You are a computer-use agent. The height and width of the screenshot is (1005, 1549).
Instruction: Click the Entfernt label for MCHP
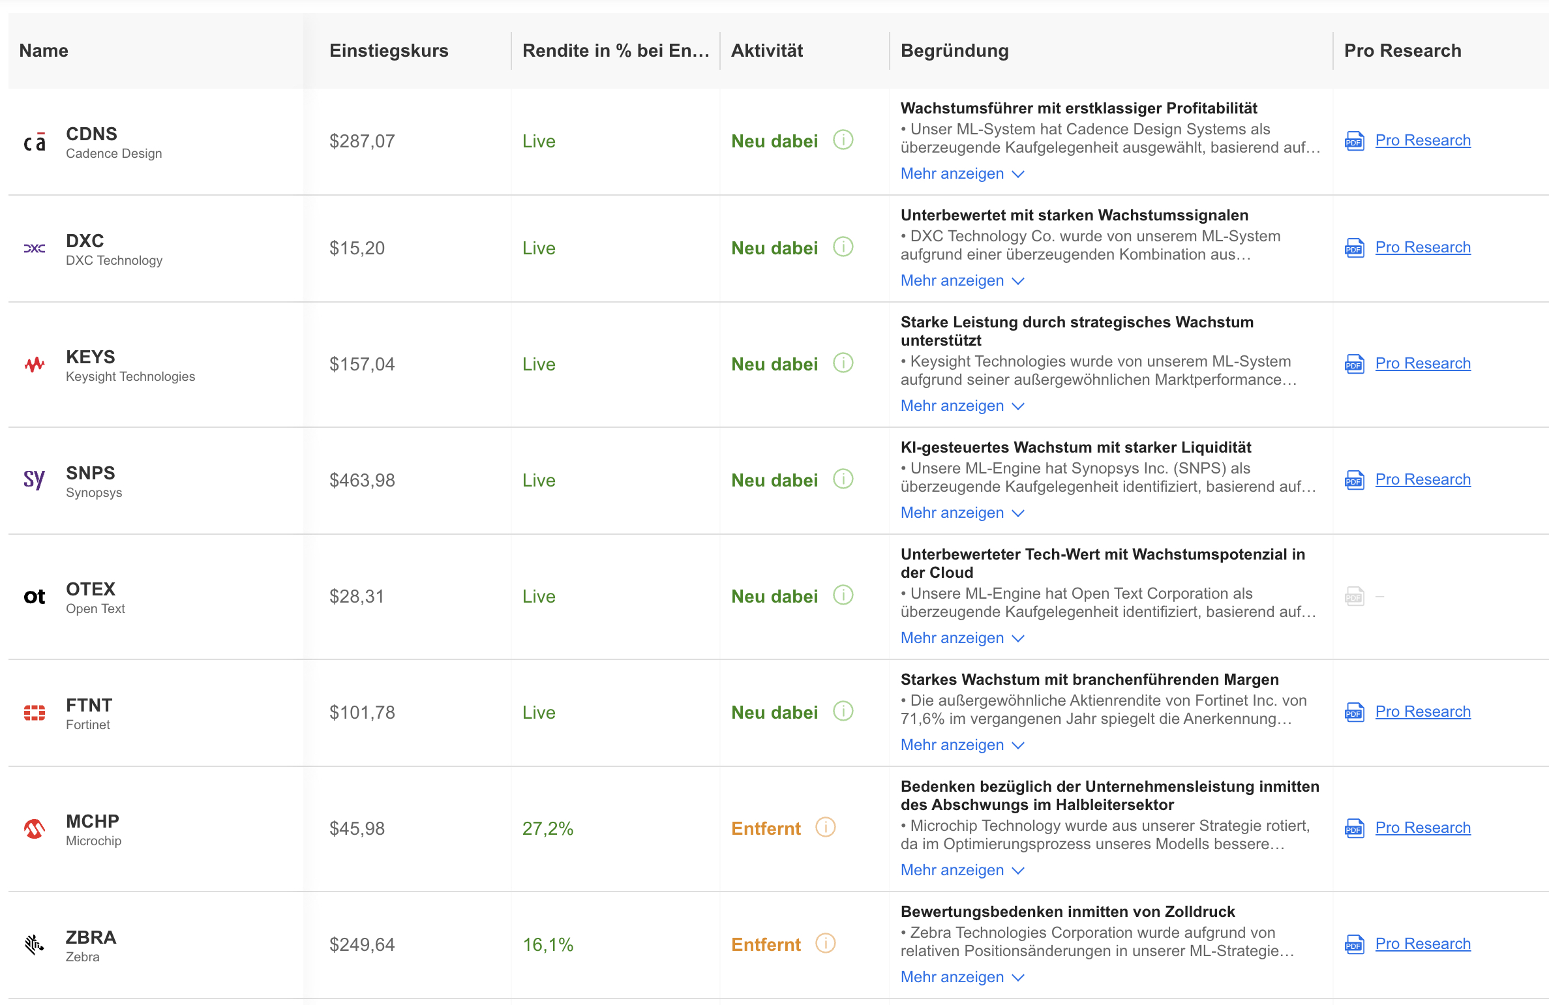point(766,828)
